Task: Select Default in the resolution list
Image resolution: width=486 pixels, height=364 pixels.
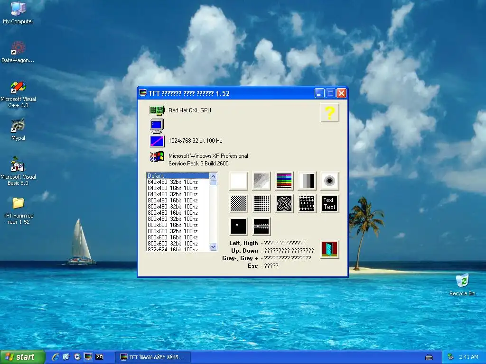Action: 178,175
